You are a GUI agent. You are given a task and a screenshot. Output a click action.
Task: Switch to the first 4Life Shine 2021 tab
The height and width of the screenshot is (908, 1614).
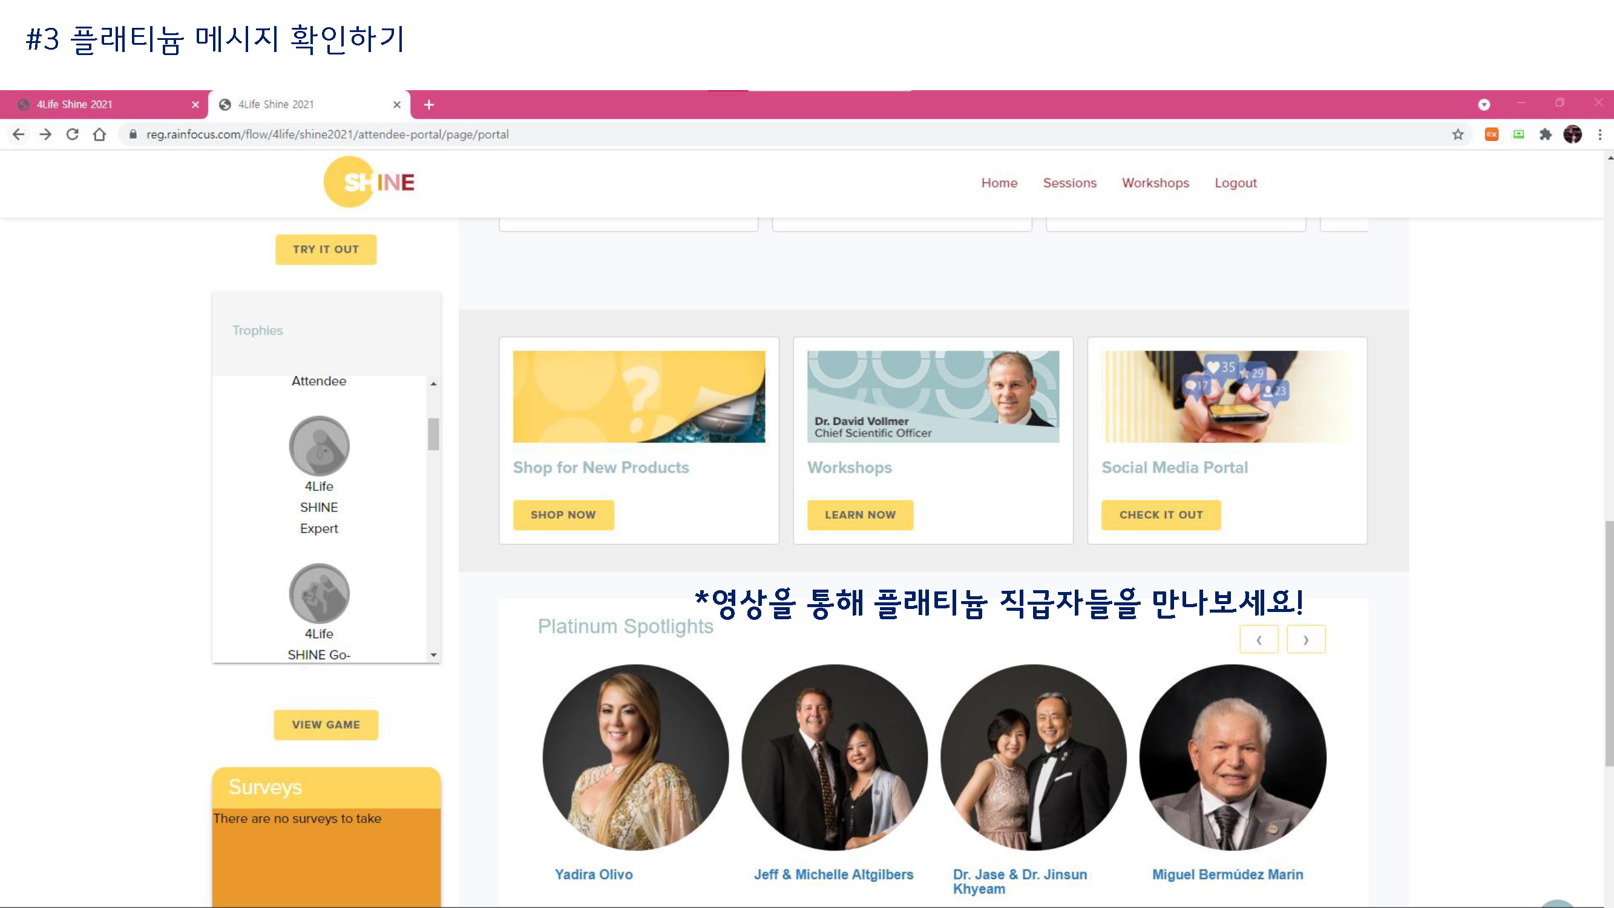coord(103,105)
